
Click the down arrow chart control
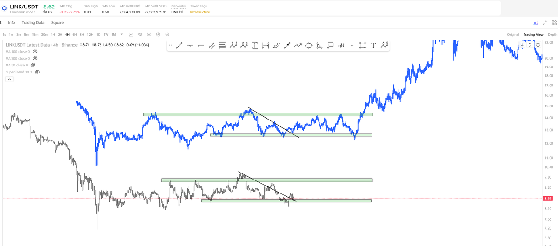click(522, 45)
